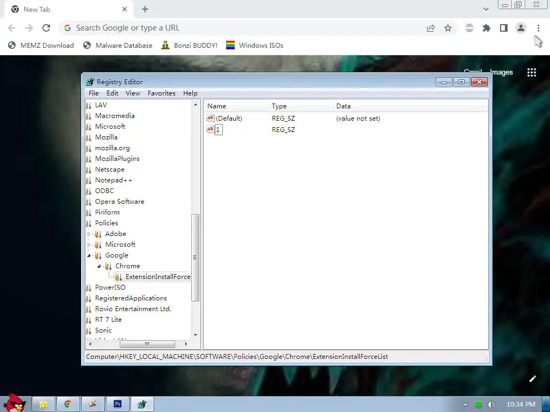
Task: Select the Policies registry key
Action: coord(106,223)
